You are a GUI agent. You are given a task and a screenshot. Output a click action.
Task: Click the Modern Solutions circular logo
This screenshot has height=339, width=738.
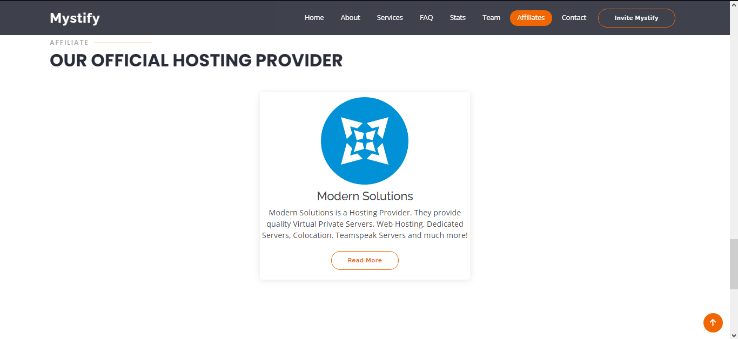tap(365, 141)
